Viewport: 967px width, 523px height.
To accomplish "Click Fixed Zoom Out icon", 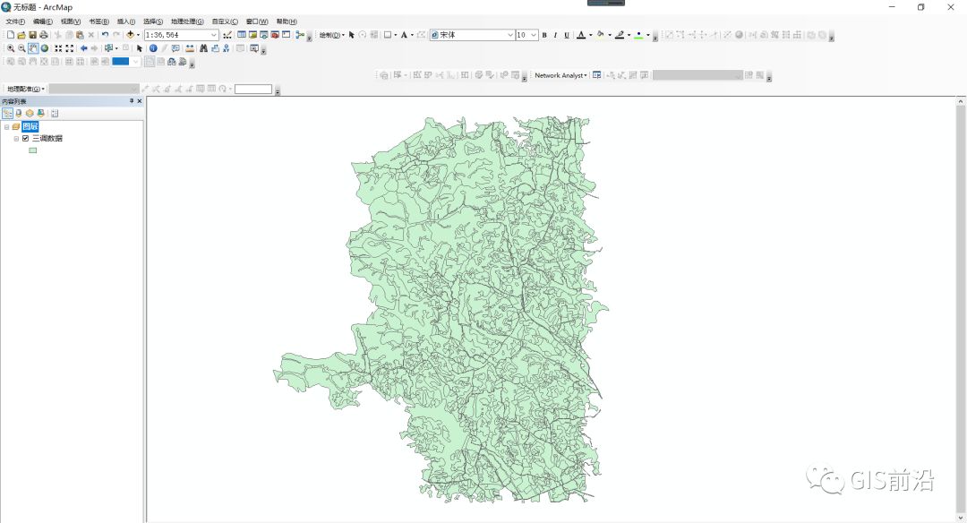I will (69, 48).
